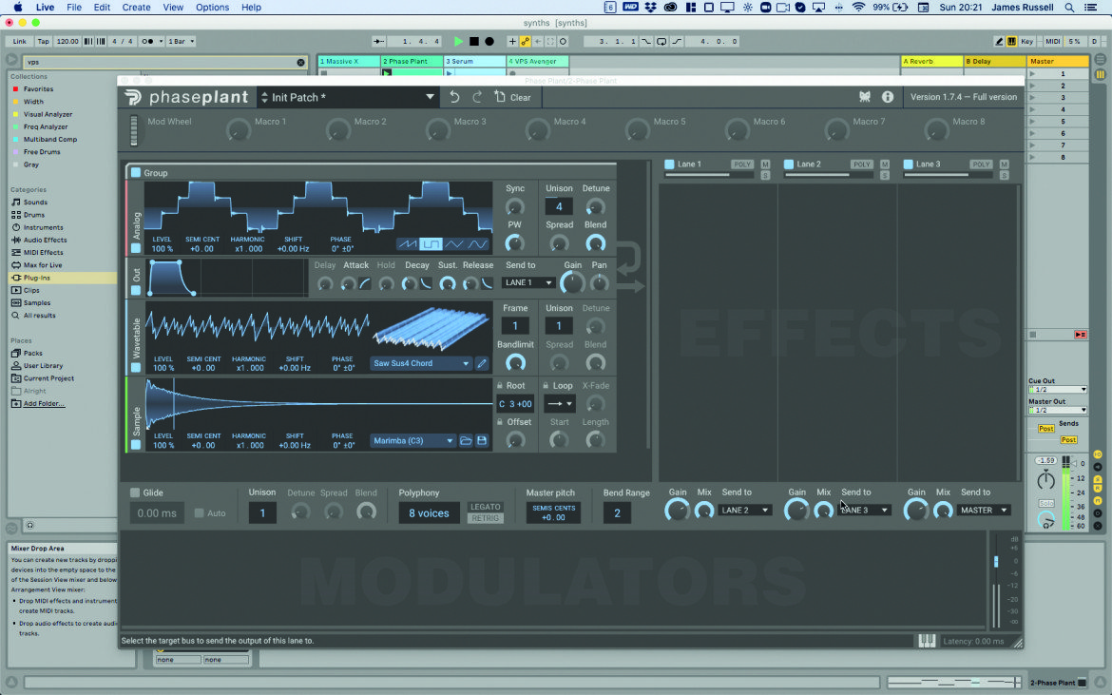This screenshot has height=695, width=1112.
Task: Select the square waveform for Analog oscillator
Action: pyautogui.click(x=431, y=244)
